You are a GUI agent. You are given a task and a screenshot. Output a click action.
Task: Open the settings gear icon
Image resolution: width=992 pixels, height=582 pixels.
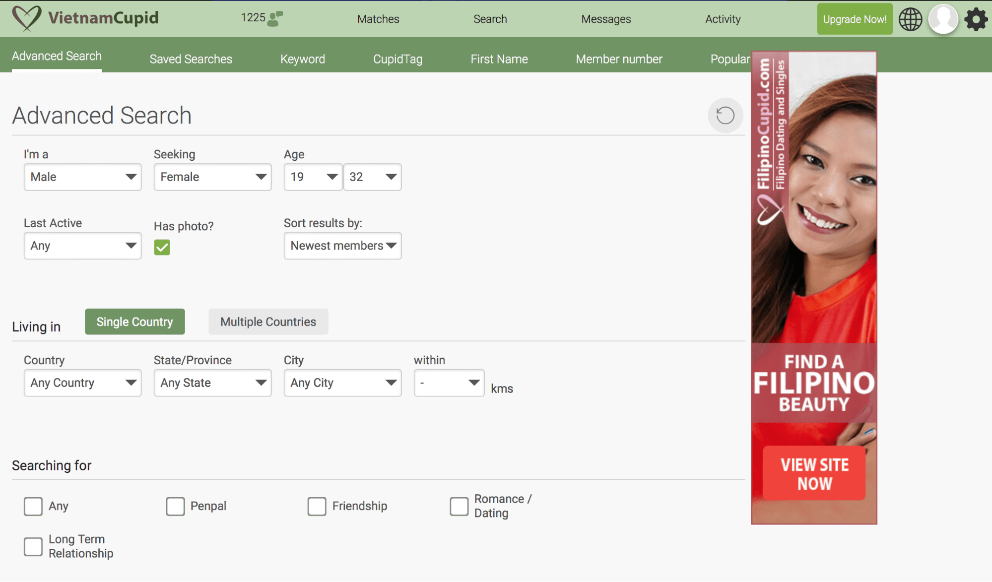[x=976, y=19]
